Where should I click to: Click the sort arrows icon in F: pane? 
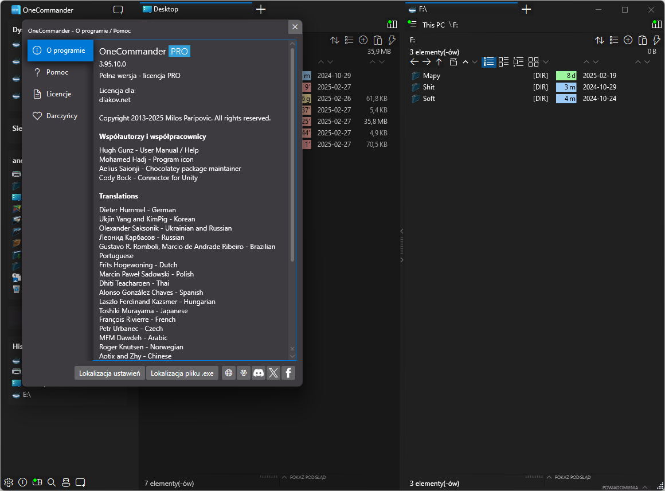pyautogui.click(x=599, y=40)
